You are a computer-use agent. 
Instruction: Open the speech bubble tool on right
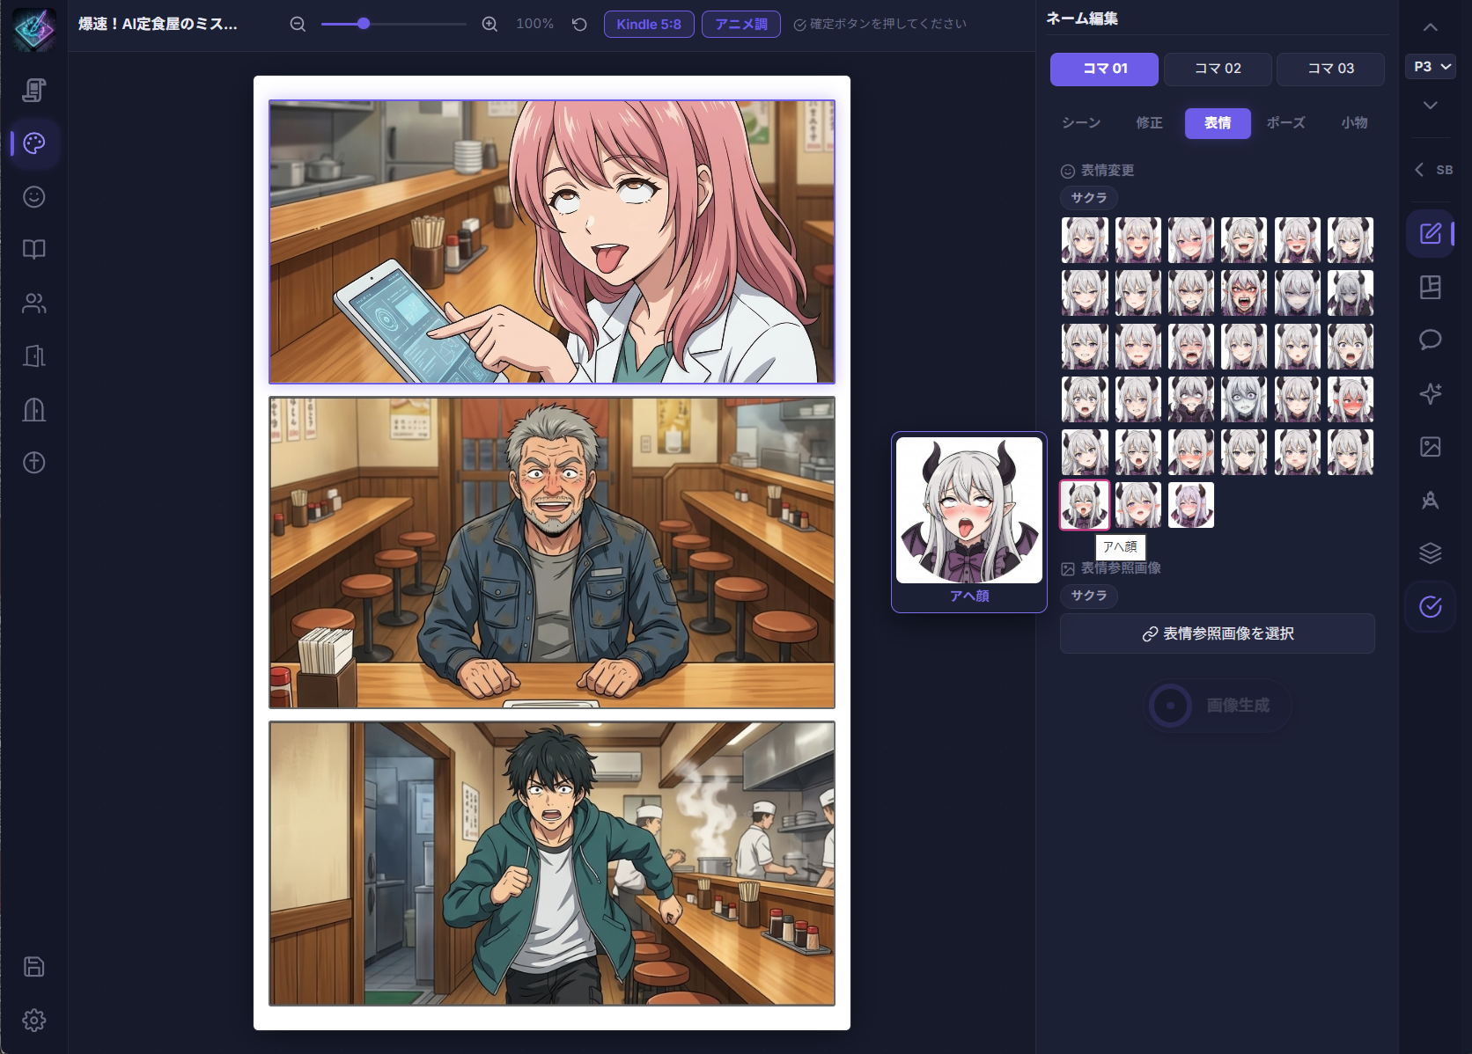pyautogui.click(x=1431, y=340)
